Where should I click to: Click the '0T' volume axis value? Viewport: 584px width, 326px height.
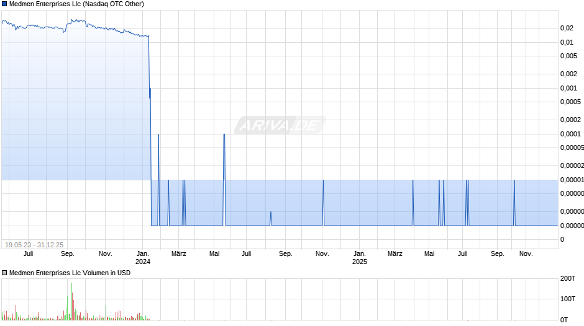(564, 320)
